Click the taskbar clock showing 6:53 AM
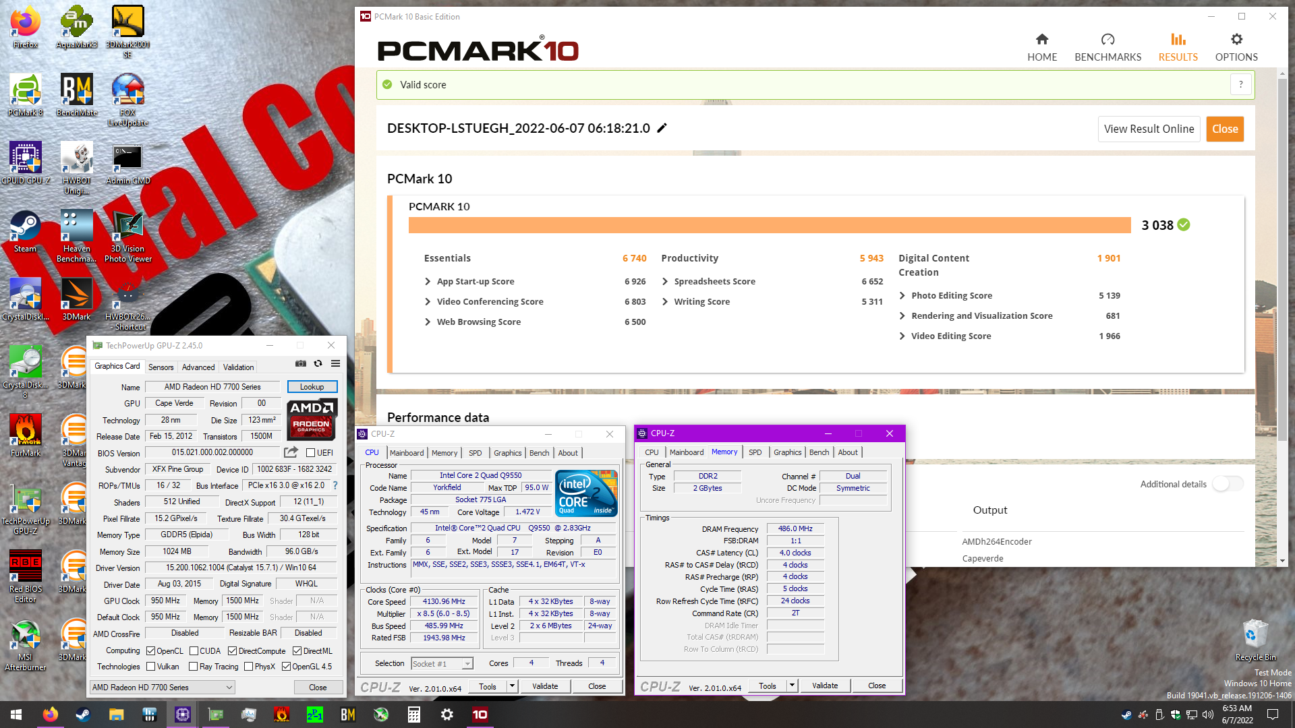 1237,715
